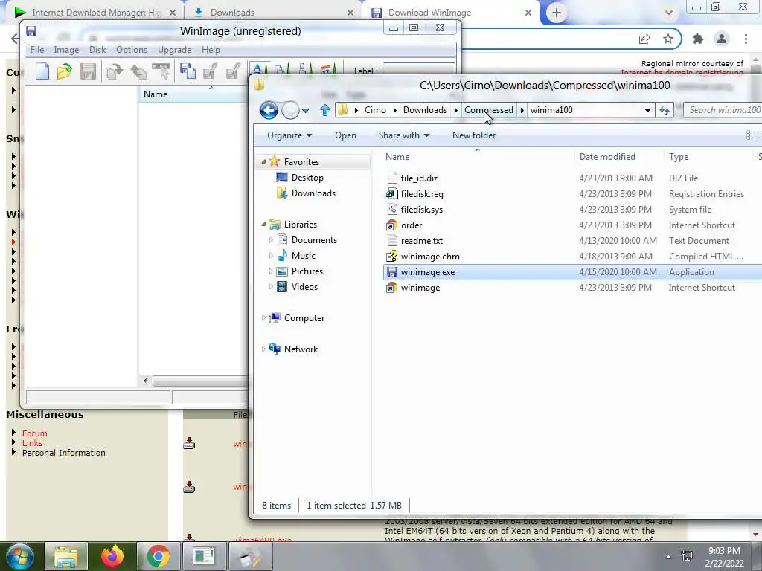The image size is (762, 571).
Task: Click the floppy-and-page icon in WinImage toolbar
Action: [187, 71]
